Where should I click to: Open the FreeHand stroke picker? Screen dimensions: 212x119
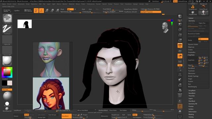[x=7, y=29]
